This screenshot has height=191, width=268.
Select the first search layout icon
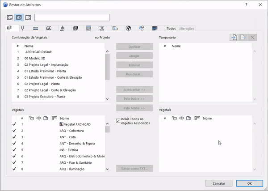coord(9,17)
